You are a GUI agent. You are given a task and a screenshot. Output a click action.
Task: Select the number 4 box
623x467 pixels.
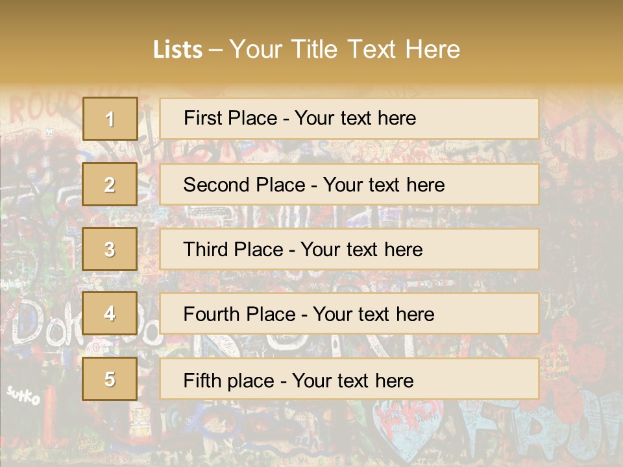point(110,314)
